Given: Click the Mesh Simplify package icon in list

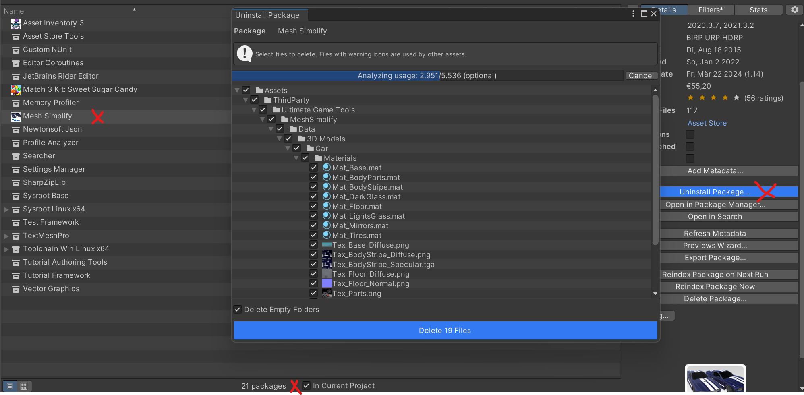Looking at the screenshot, I should (x=16, y=116).
